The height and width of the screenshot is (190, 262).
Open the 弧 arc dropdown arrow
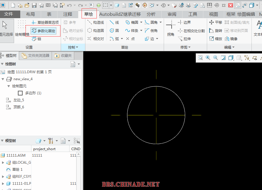point(122,39)
